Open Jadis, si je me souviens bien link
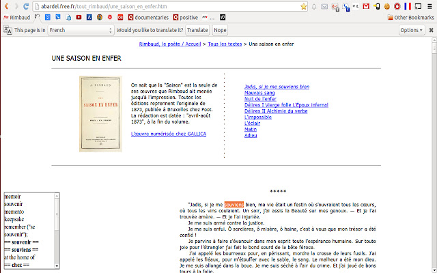This screenshot has height=273, width=437. [x=277, y=87]
